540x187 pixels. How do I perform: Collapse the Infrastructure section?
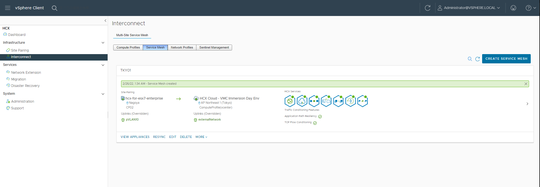point(103,43)
